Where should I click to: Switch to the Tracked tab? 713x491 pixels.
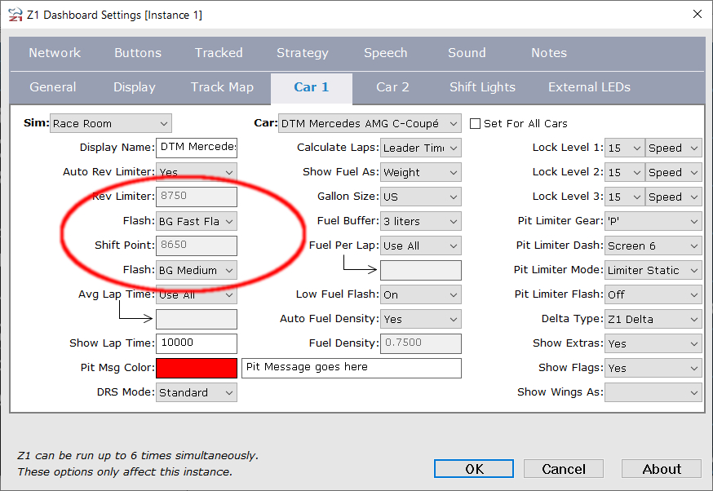(219, 53)
